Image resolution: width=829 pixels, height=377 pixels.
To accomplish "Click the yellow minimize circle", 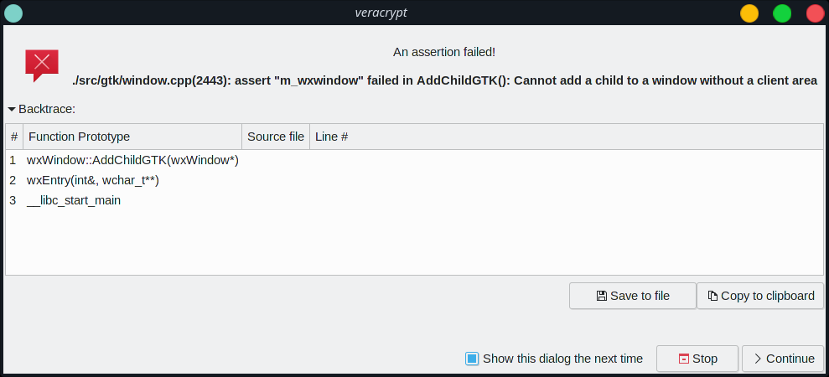I will coord(749,13).
